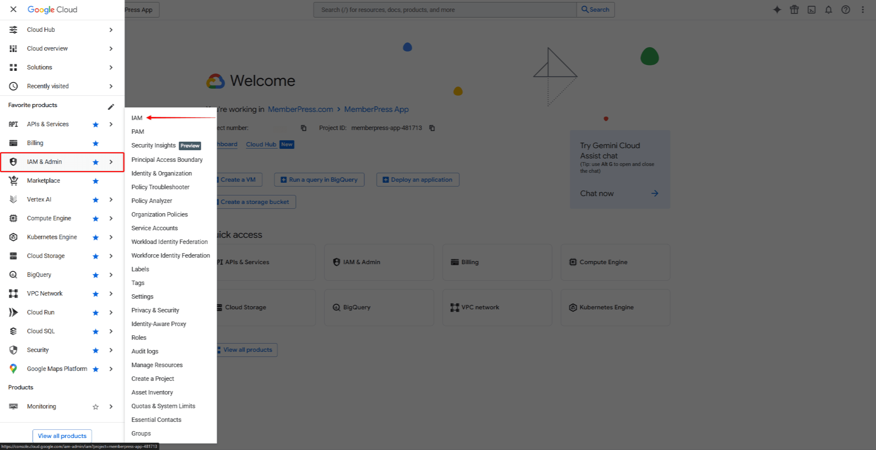The height and width of the screenshot is (450, 876).
Task: Star the Monitoring product as favorite
Action: click(96, 407)
